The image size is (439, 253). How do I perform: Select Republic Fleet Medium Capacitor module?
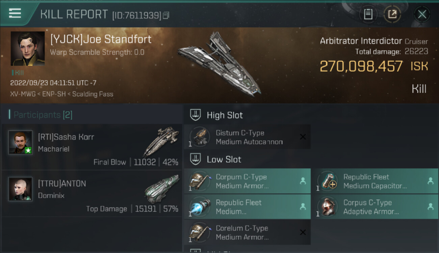(x=375, y=181)
